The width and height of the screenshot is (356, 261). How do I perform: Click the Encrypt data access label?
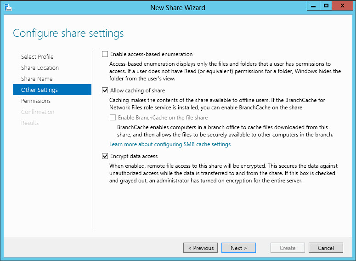click(x=134, y=156)
